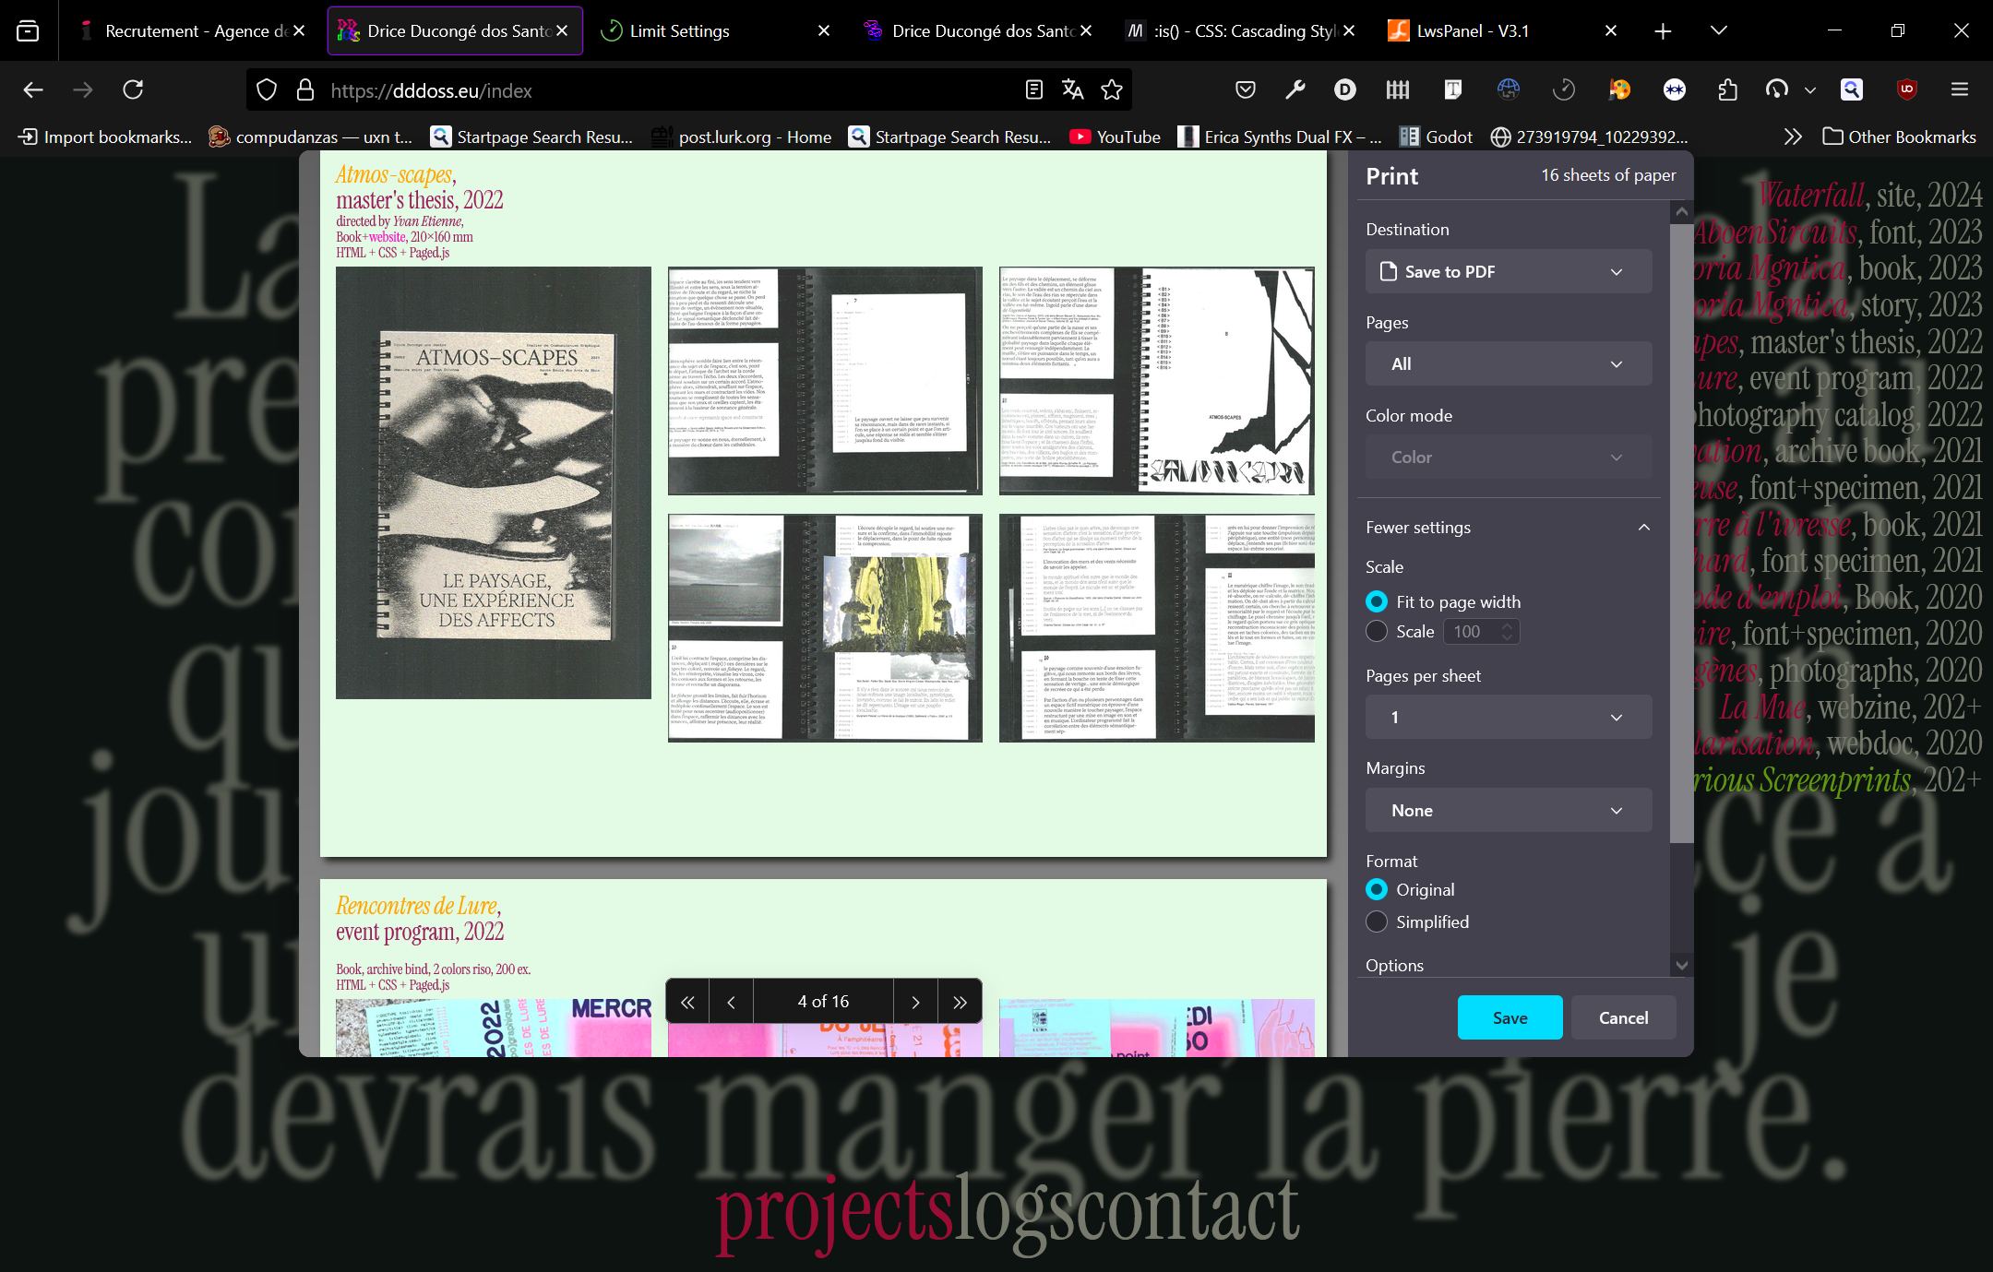The height and width of the screenshot is (1272, 1993).
Task: Click the Save button
Action: 1510,1017
